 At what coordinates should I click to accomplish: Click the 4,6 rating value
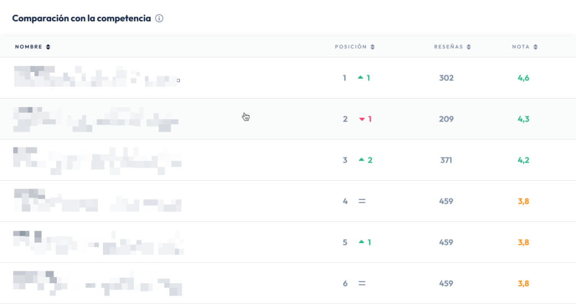(523, 78)
